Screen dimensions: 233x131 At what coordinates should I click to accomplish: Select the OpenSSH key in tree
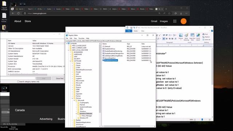pos(79,94)
